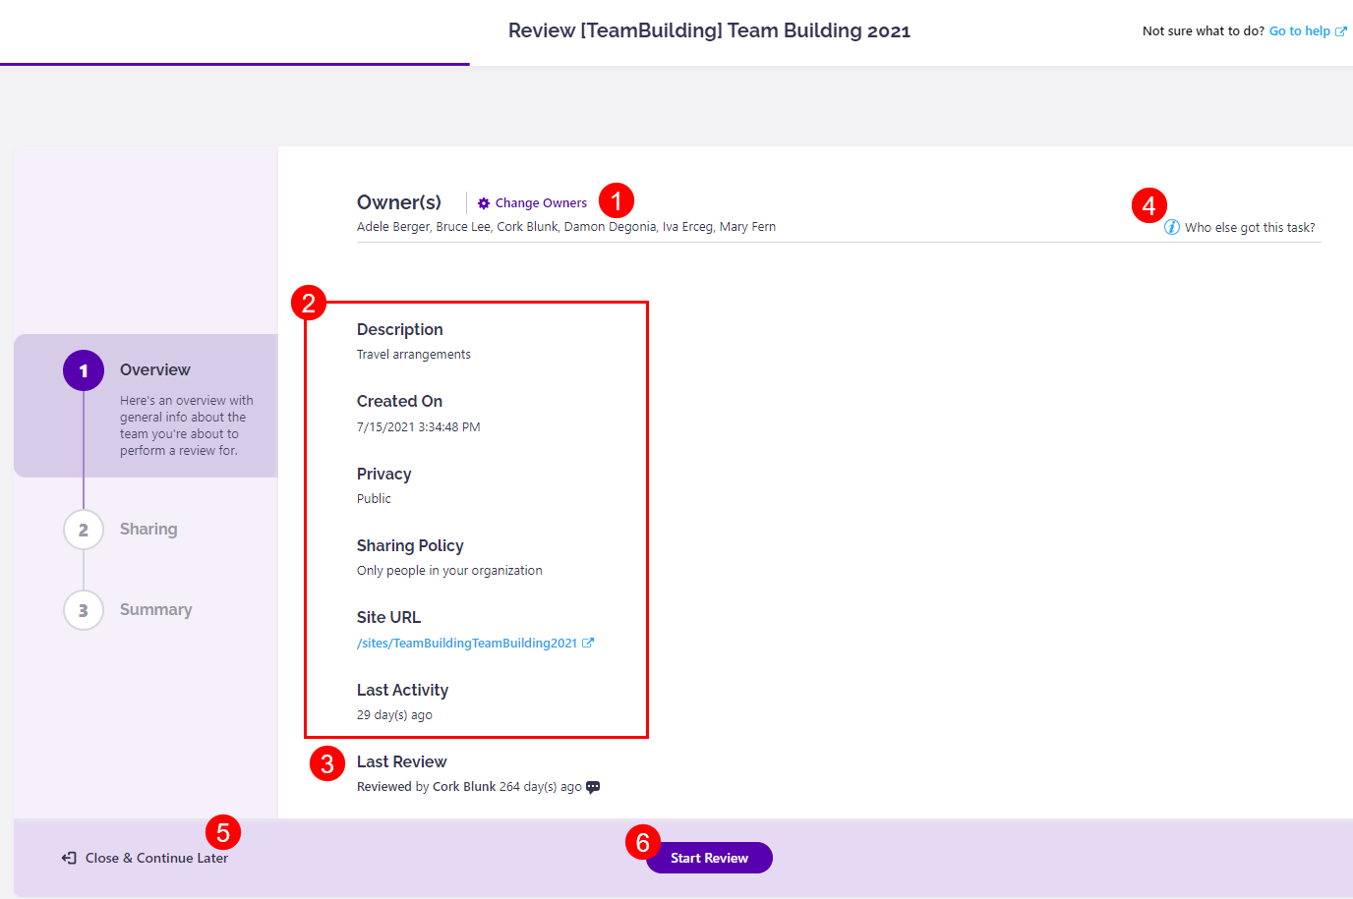This screenshot has height=899, width=1353.
Task: Select the Sharing step in the sidebar
Action: click(148, 529)
